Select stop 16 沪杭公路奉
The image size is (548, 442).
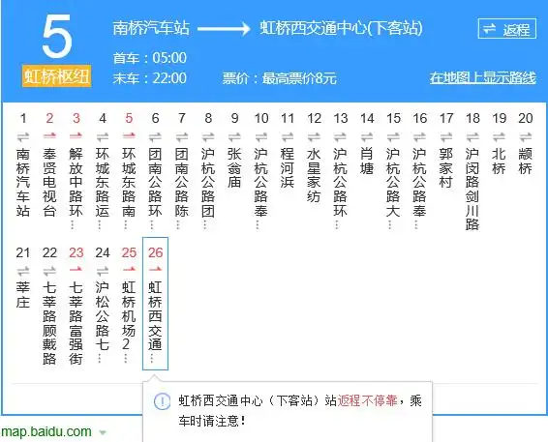[419, 189]
